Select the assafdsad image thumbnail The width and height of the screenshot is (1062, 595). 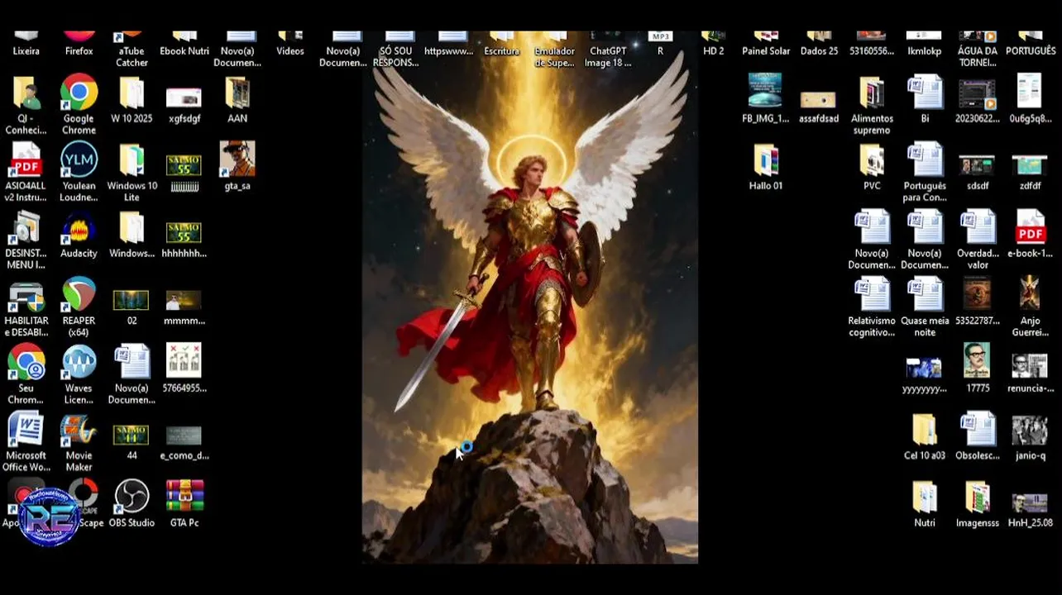coord(818,99)
